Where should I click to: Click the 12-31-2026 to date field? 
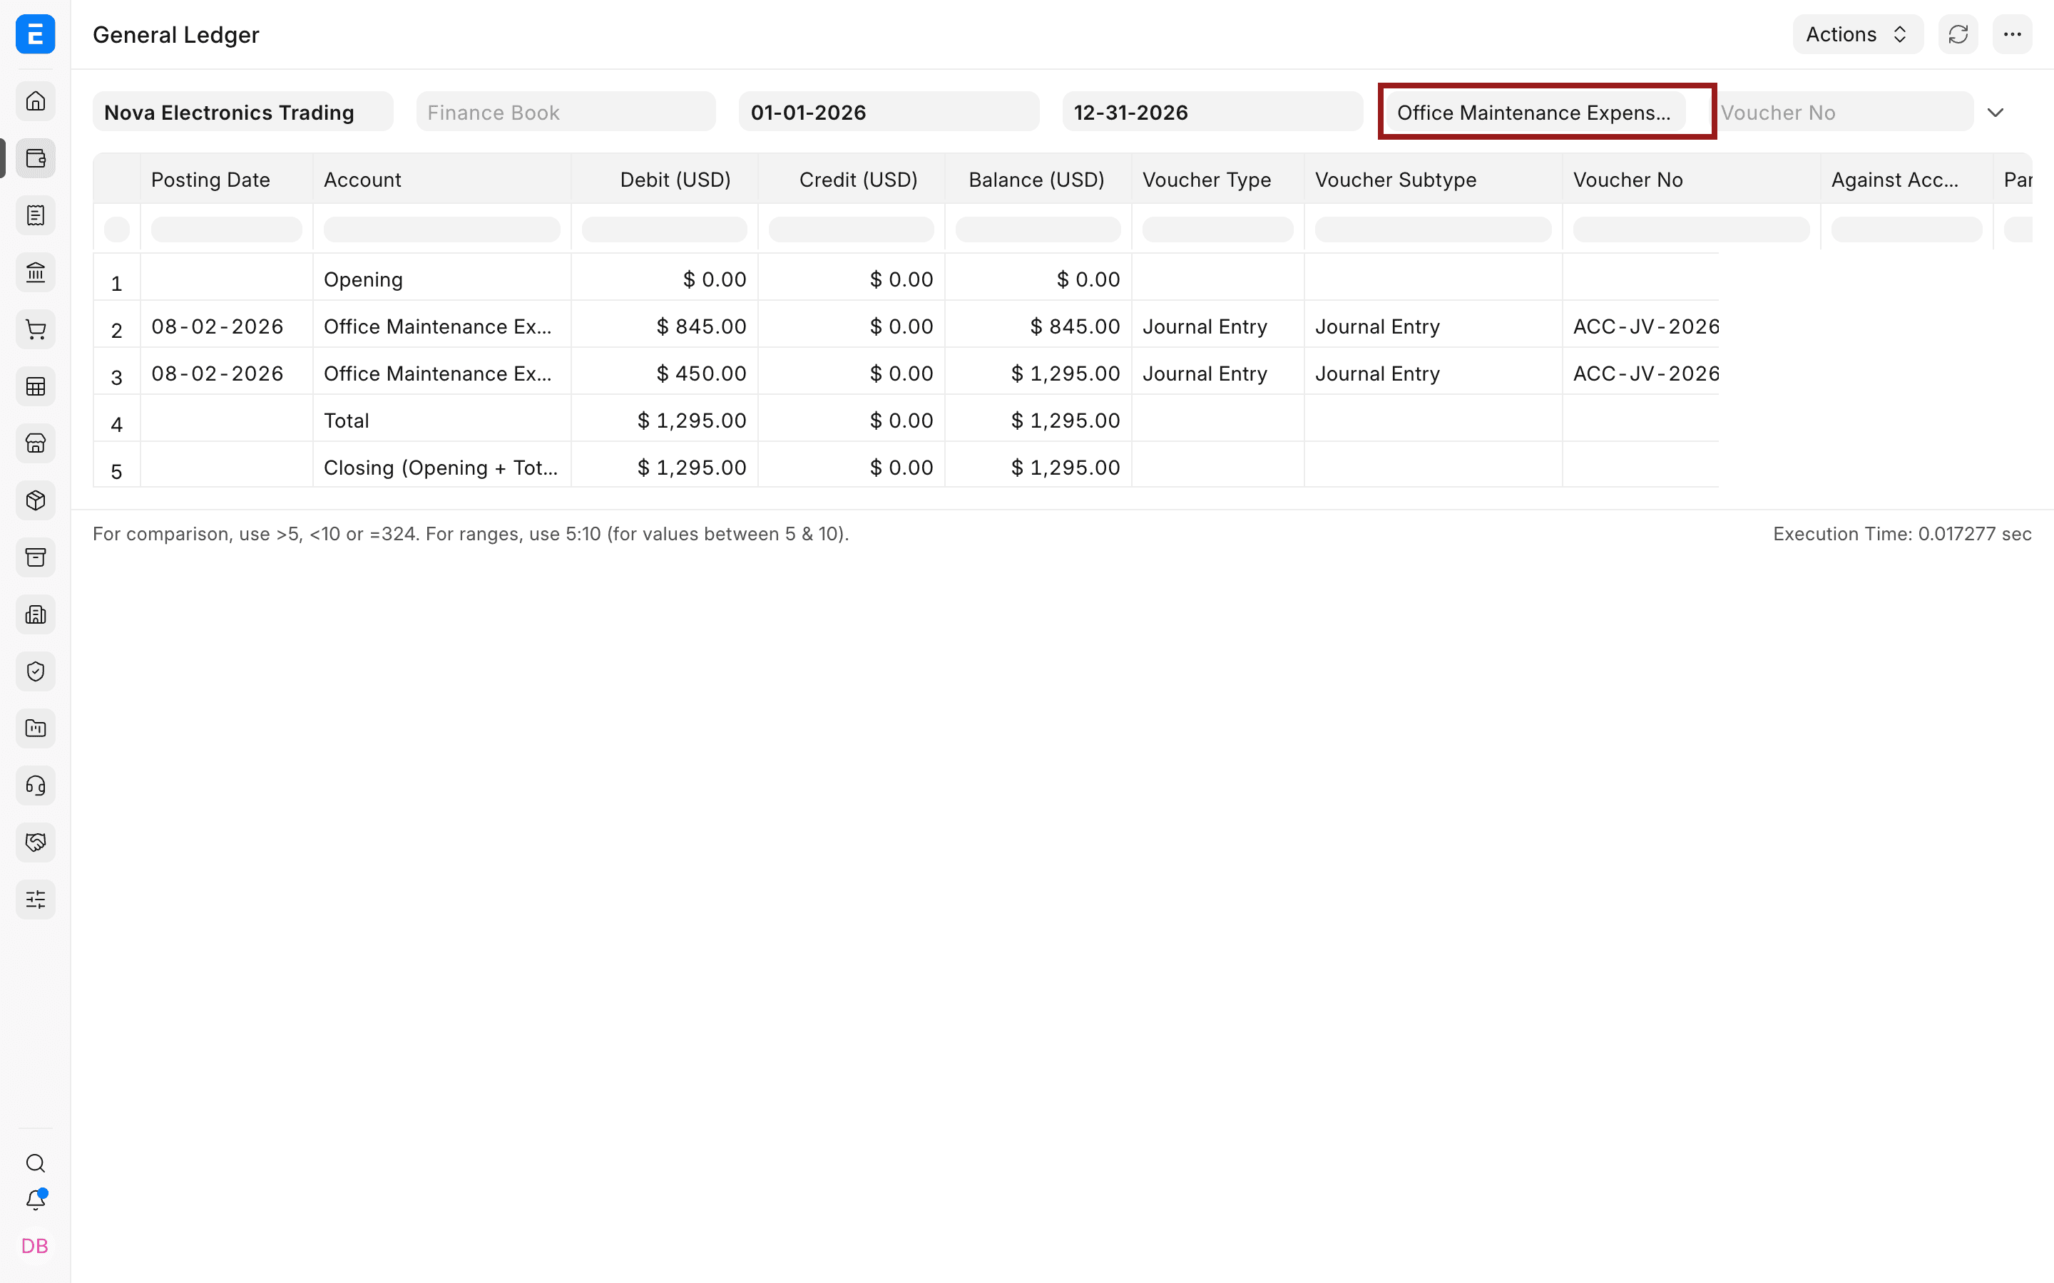coord(1212,112)
